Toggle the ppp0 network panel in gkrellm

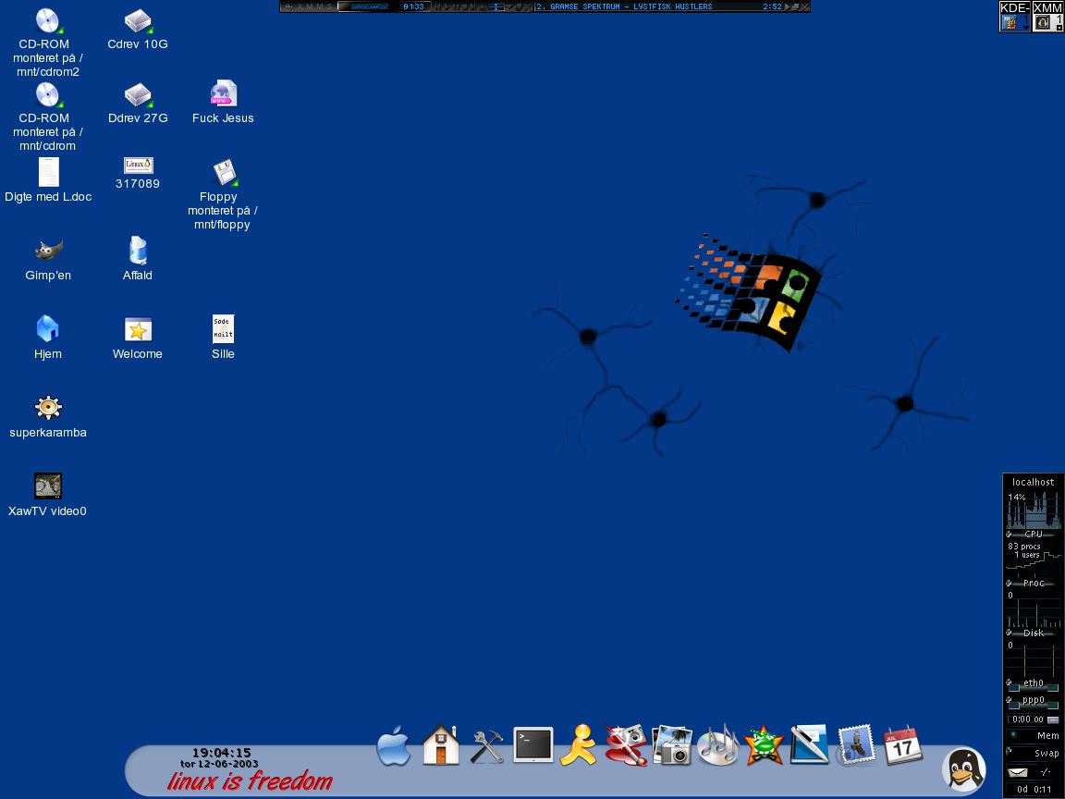pyautogui.click(x=1033, y=701)
